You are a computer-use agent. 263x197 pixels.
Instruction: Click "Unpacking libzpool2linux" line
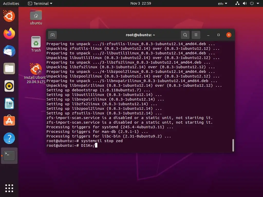[x=133, y=76]
